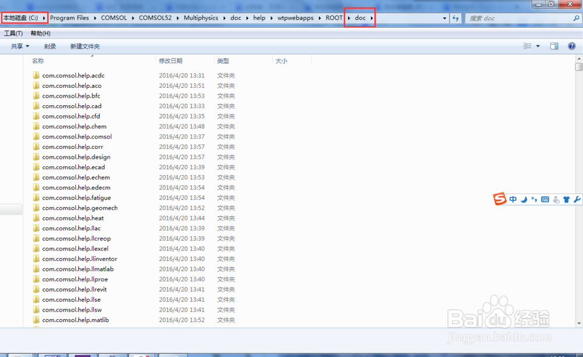
Task: Go to 本地磁盘 (C:) breadcrumb
Action: tap(21, 18)
